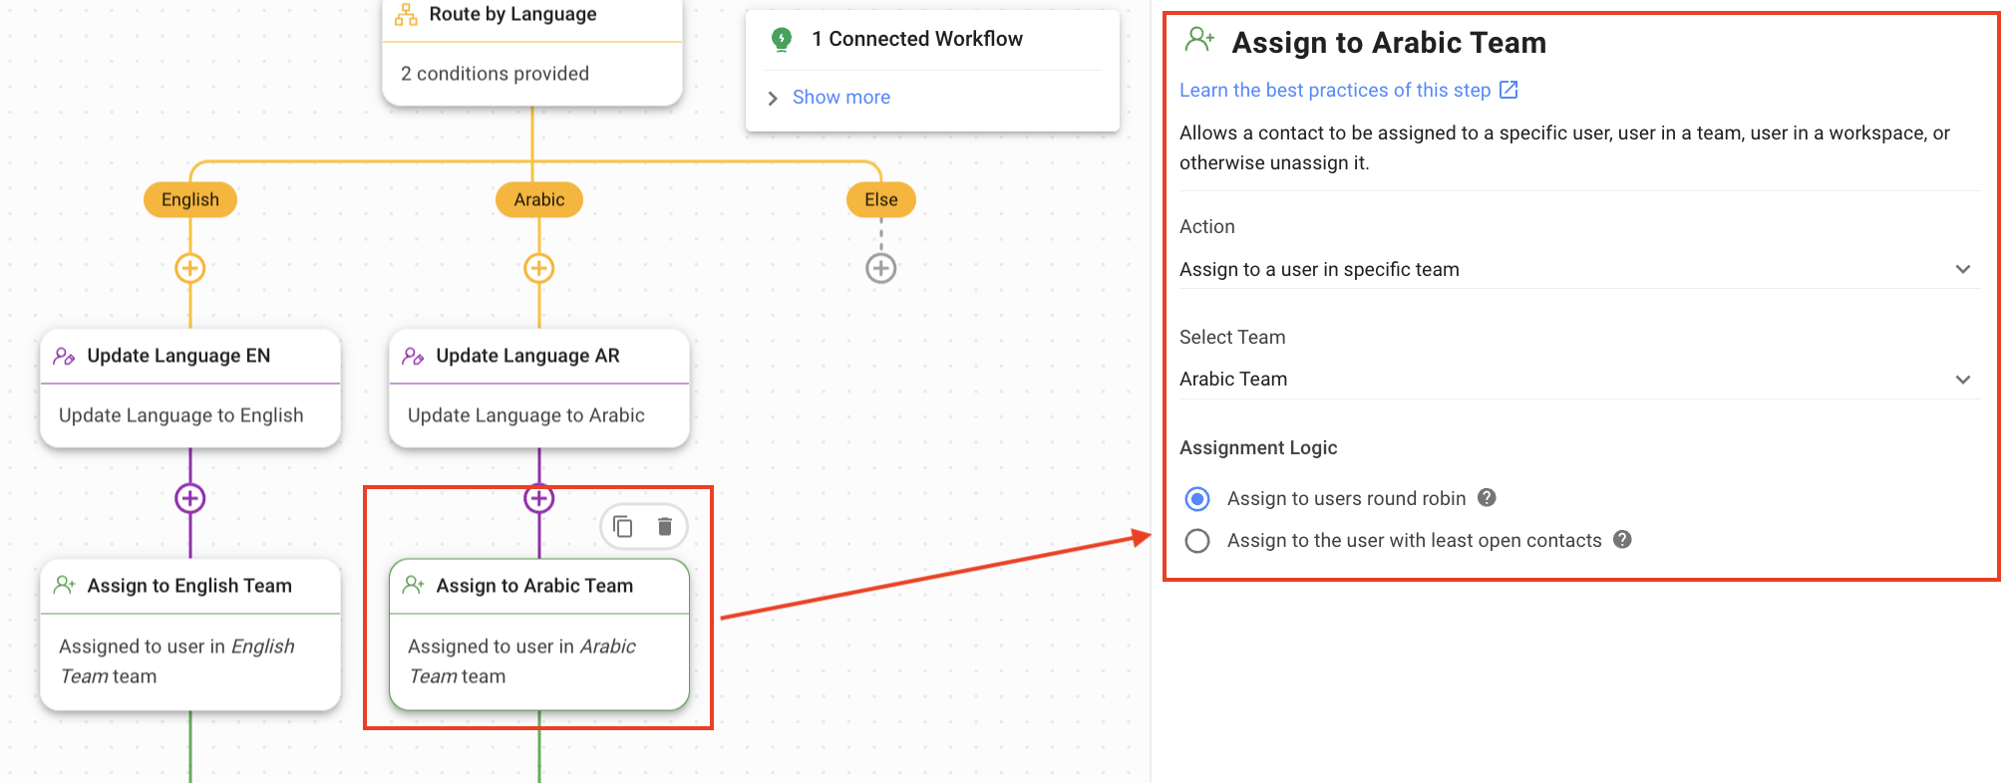2010x783 pixels.
Task: Select the English branch label
Action: coord(190,199)
